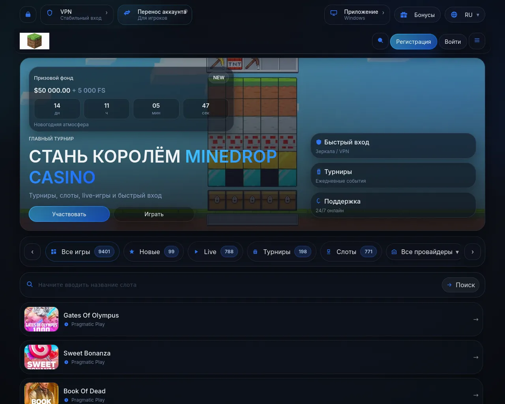The width and height of the screenshot is (505, 404).
Task: Select the Турниры category tab
Action: pyautogui.click(x=282, y=251)
